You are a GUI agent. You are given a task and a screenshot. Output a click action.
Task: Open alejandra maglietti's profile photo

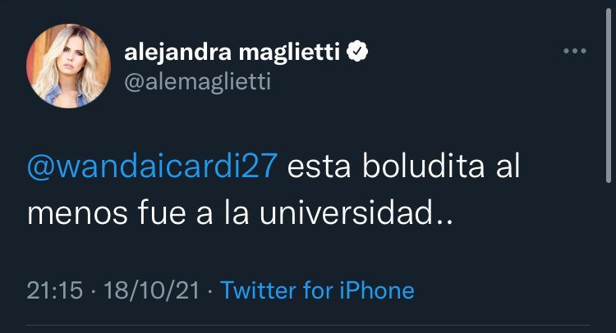pos(68,66)
